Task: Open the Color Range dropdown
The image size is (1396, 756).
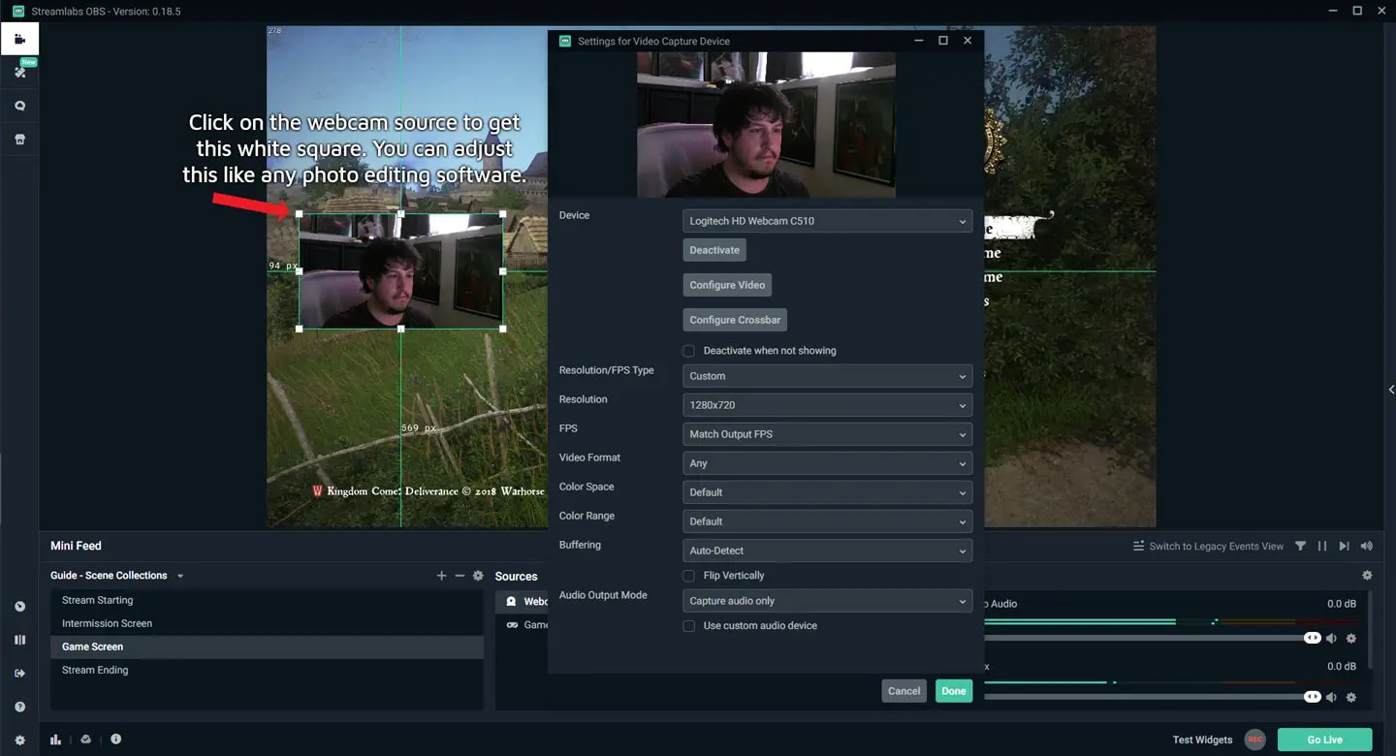Action: point(828,521)
